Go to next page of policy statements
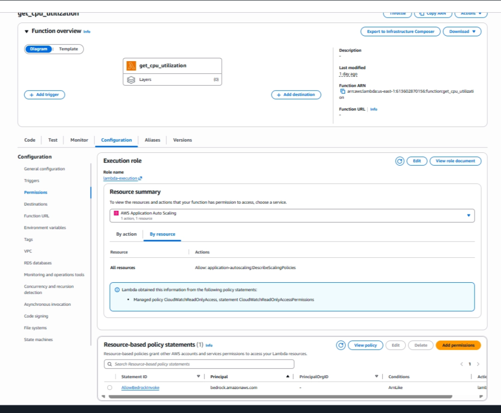Image resolution: width=501 pixels, height=413 pixels. point(478,364)
